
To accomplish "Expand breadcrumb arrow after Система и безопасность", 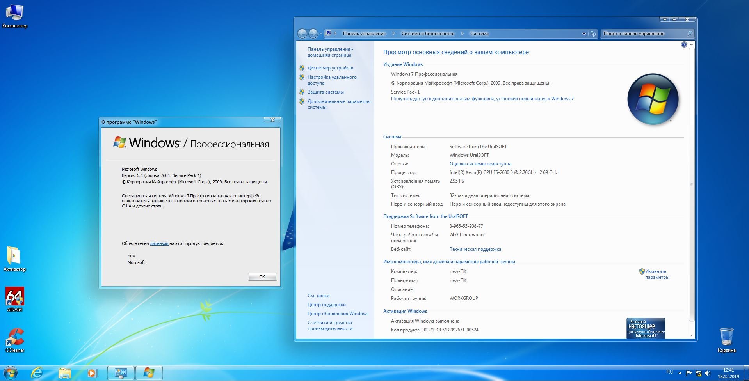I will (x=463, y=34).
